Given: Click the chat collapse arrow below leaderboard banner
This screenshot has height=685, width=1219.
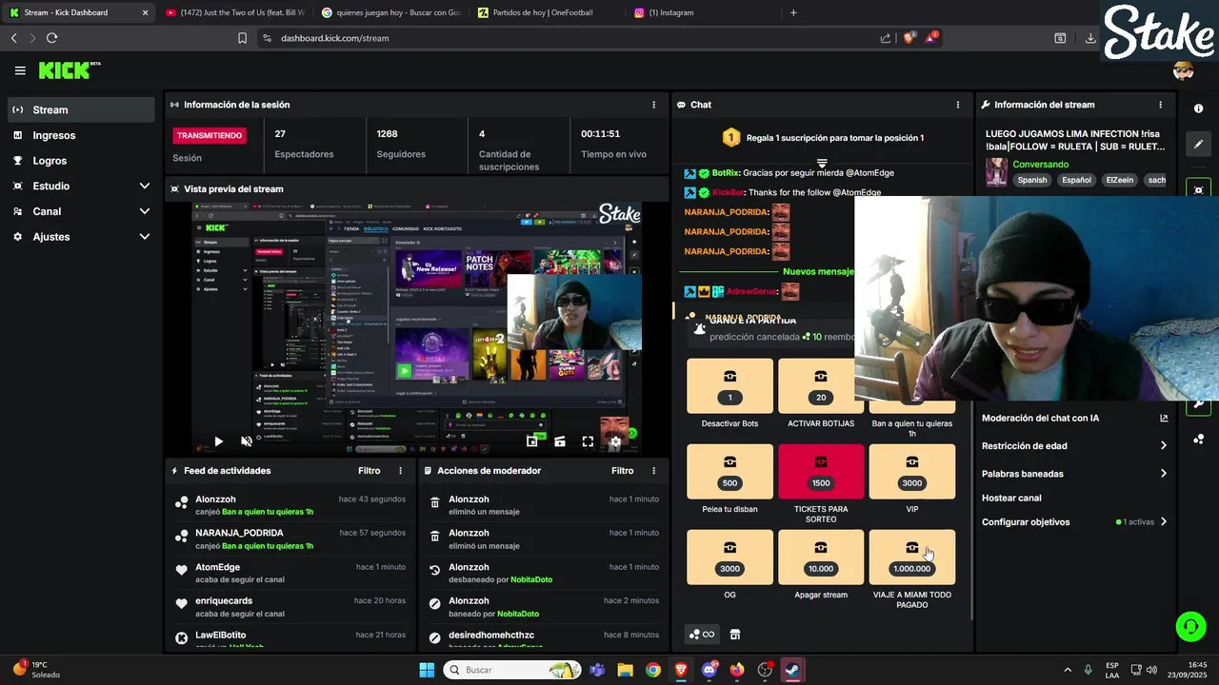Looking at the screenshot, I should point(822,164).
